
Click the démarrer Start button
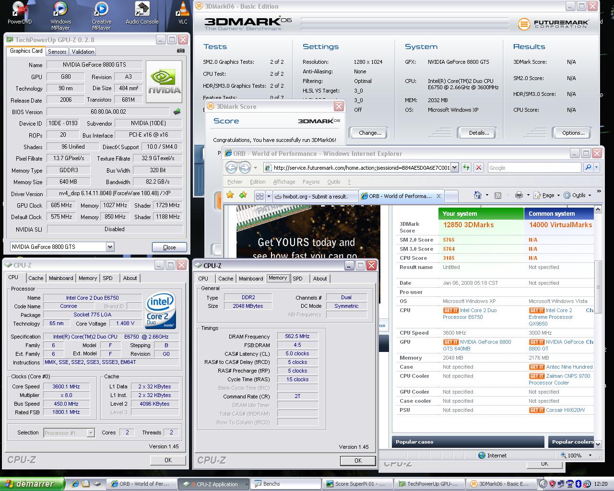[x=32, y=484]
